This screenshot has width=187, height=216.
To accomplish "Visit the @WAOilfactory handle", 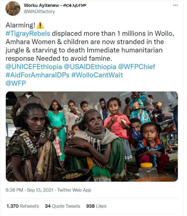I will click(x=39, y=12).
